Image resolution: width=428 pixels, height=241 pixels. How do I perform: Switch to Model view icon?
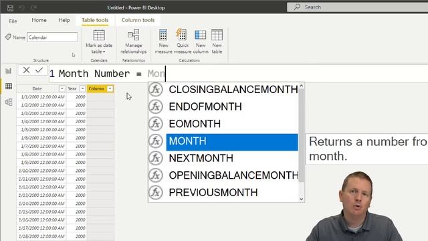coord(9,102)
